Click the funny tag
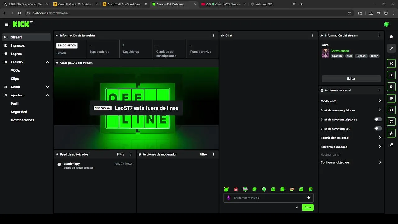This screenshot has width=398, height=224. pyautogui.click(x=374, y=56)
